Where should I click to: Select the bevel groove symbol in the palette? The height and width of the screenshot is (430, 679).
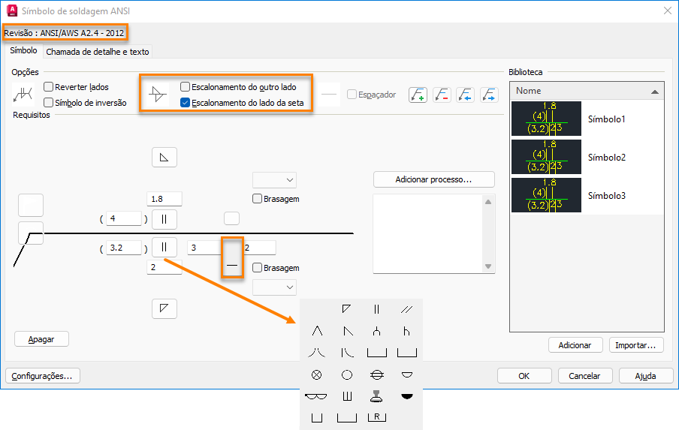[347, 332]
